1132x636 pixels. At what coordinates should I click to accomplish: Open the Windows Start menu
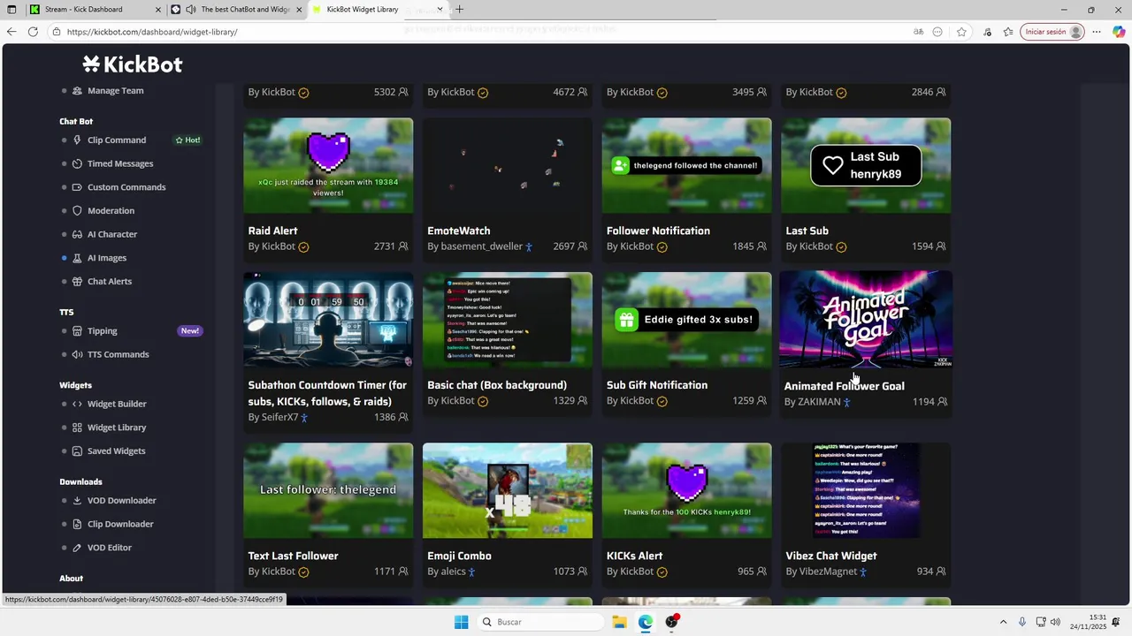[461, 622]
